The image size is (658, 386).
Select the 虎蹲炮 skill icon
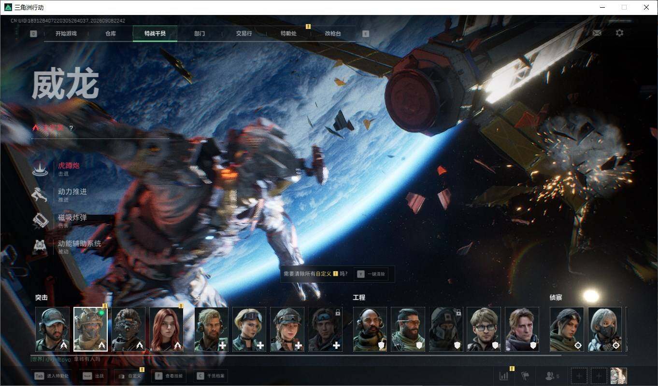point(40,169)
